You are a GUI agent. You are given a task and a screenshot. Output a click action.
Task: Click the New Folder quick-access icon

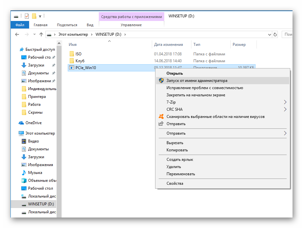pyautogui.click(x=34, y=16)
